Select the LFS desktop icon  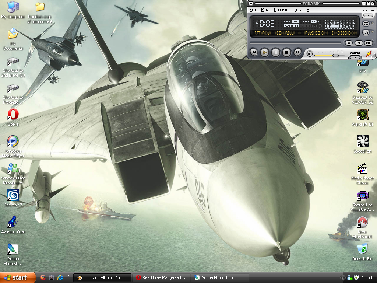[x=362, y=66]
